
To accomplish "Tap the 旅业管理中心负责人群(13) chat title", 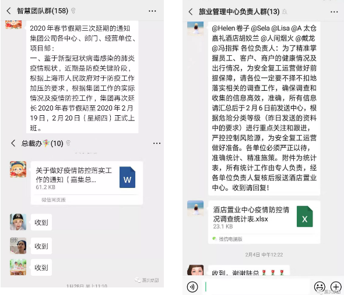I will [x=239, y=12].
